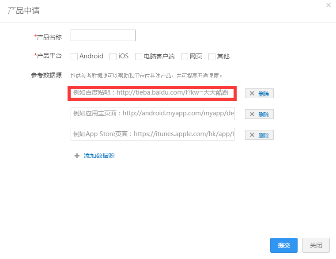Click the 参考数据源 section label
This screenshot has height=259, width=336.
pyautogui.click(x=46, y=76)
